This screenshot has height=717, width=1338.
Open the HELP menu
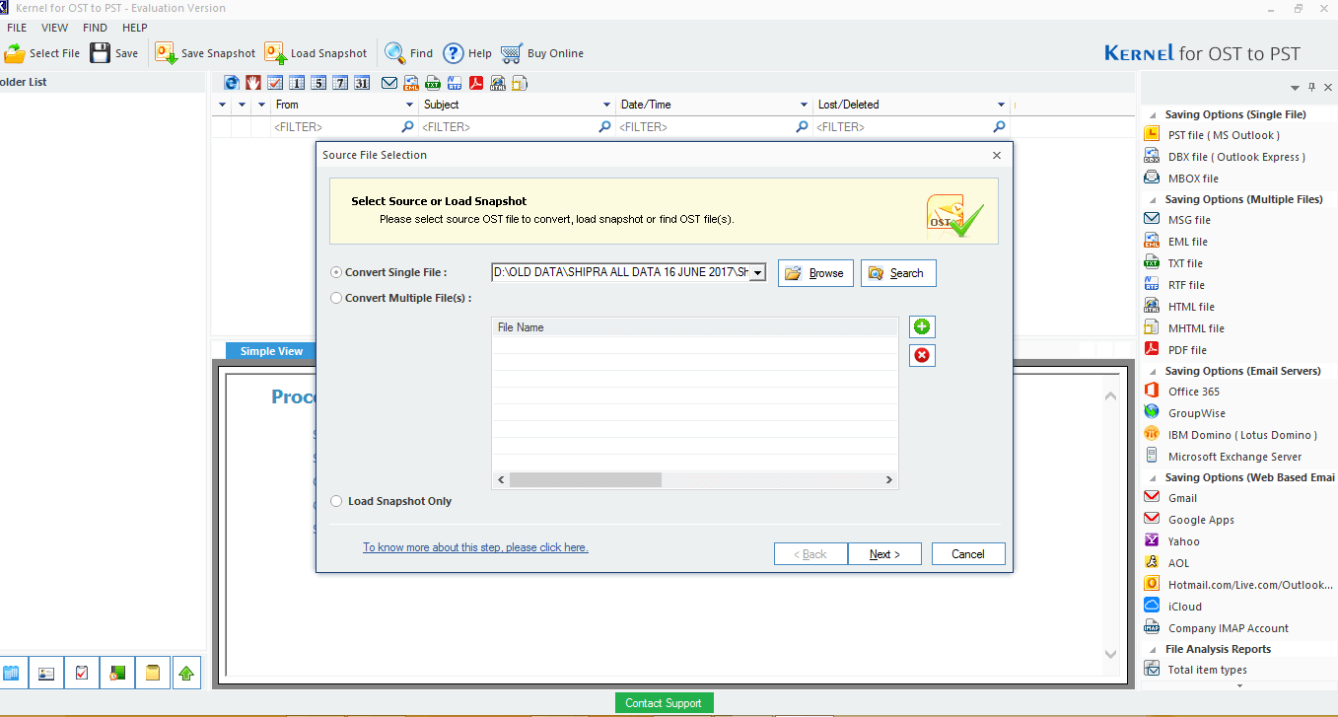point(135,28)
